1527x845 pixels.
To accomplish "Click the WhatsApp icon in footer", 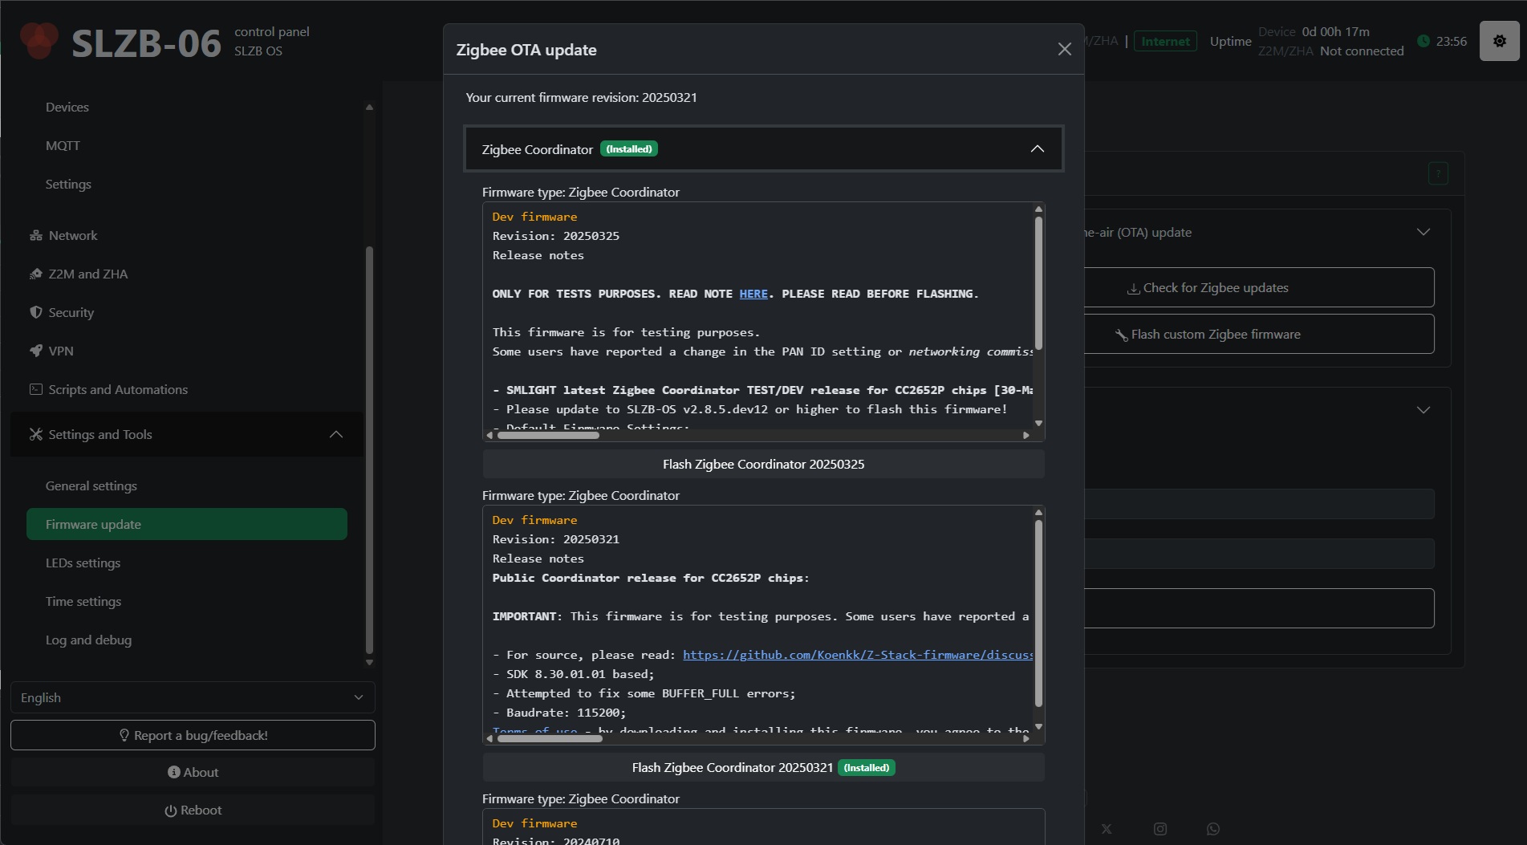I will pos(1212,829).
